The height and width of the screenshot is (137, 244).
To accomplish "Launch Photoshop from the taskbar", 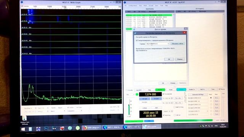I will pos(46,129).
